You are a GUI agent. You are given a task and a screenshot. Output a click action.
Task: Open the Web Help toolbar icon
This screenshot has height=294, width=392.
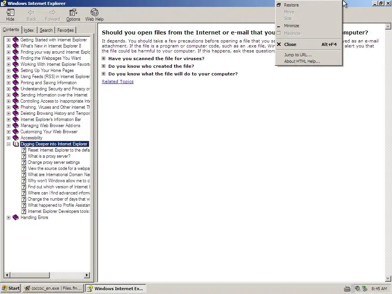click(94, 13)
